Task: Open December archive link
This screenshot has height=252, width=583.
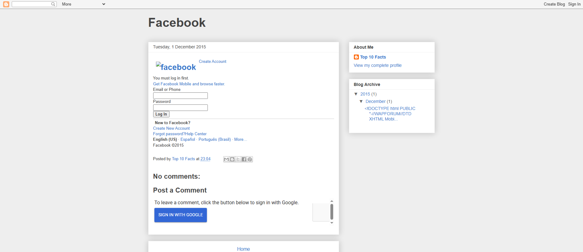Action: (375, 101)
